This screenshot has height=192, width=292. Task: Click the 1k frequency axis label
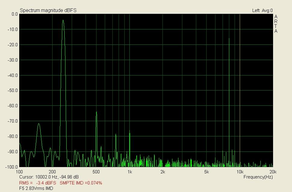(x=130, y=172)
